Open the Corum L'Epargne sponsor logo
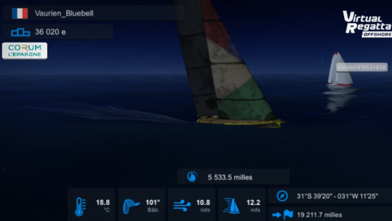Viewport: 392px width, 221px height. (24, 51)
